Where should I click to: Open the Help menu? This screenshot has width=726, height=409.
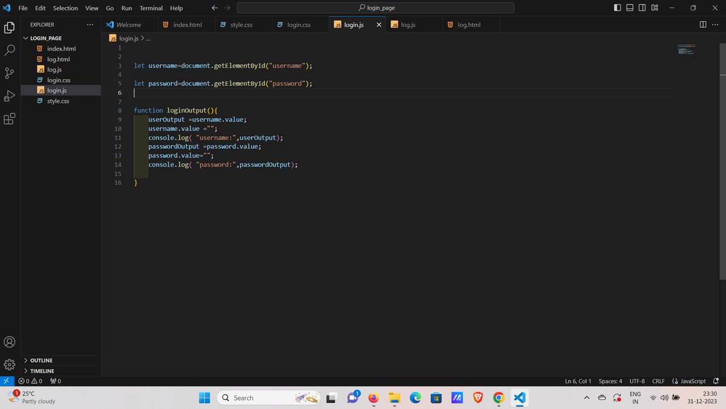pyautogui.click(x=176, y=8)
